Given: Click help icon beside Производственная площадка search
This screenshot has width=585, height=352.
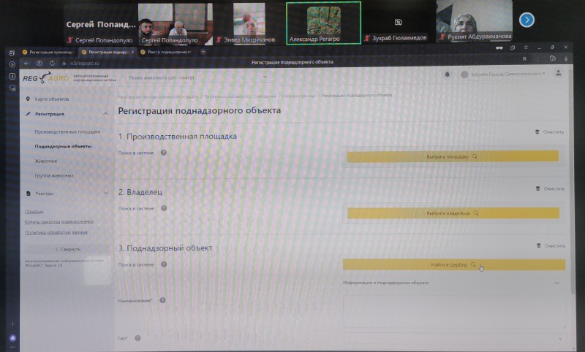Looking at the screenshot, I should pos(163,153).
